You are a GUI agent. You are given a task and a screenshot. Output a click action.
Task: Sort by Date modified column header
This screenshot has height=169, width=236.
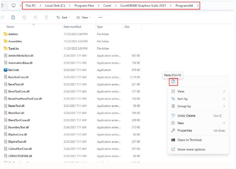(72, 27)
